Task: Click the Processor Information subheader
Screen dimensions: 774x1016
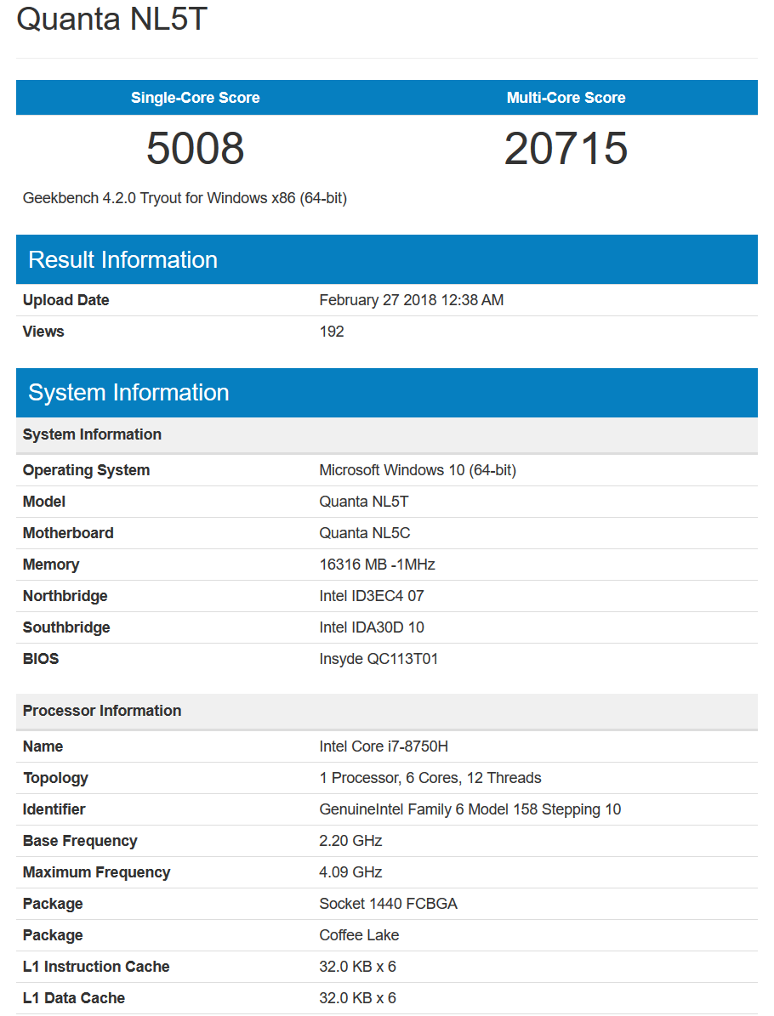Action: [387, 712]
